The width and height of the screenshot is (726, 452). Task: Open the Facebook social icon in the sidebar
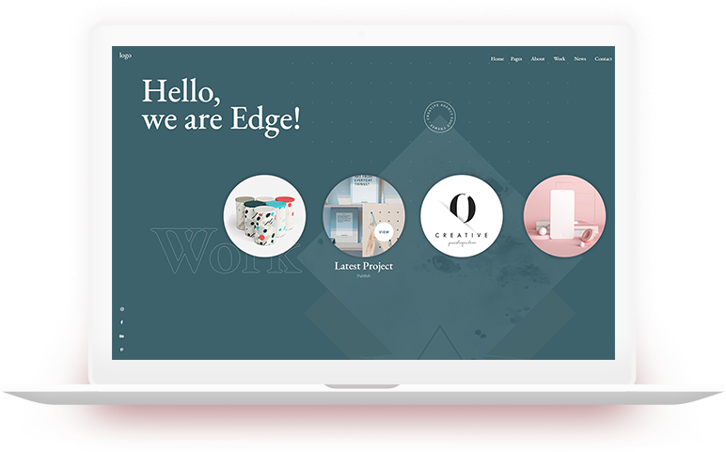122,322
